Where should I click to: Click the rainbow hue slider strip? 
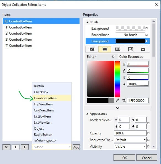[x=117, y=79]
